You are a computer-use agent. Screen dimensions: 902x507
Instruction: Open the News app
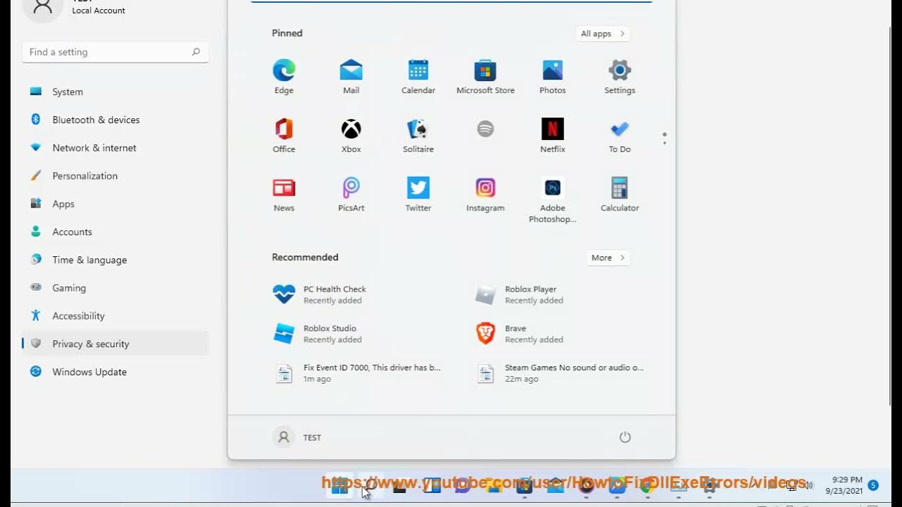tap(284, 194)
